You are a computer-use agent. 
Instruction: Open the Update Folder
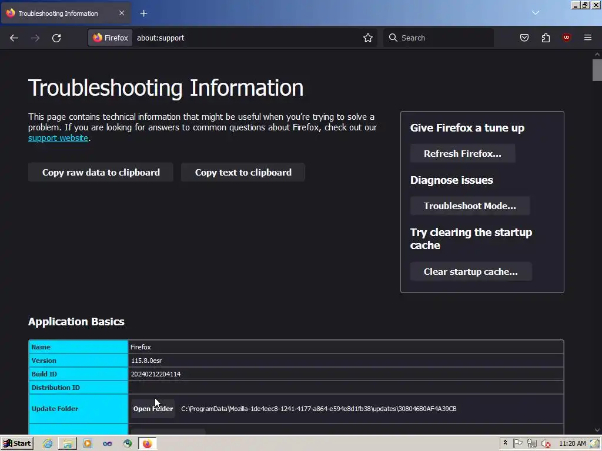[153, 409]
